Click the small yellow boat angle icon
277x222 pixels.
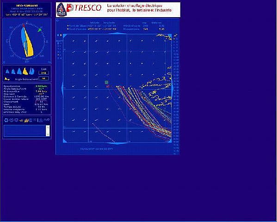tap(7, 79)
